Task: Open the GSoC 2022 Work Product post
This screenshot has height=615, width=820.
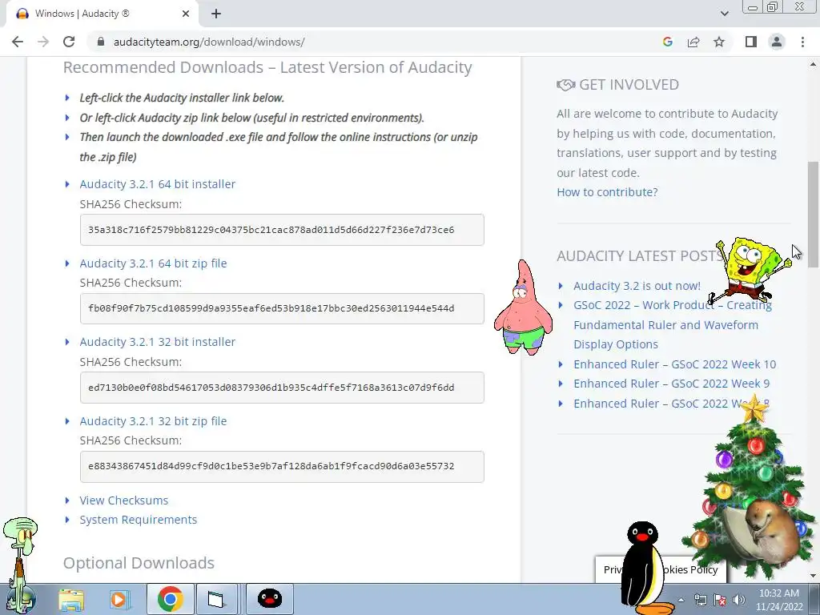Action: pyautogui.click(x=665, y=325)
